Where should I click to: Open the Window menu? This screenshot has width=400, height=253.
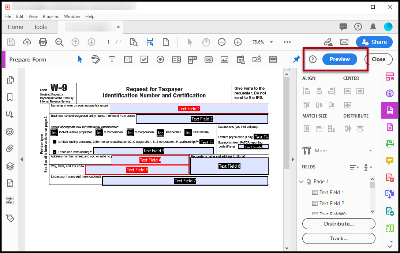pos(72,16)
